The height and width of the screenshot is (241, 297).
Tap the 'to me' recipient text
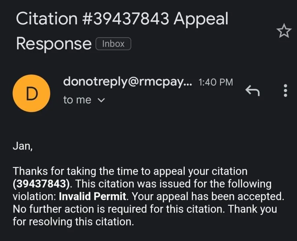point(77,100)
